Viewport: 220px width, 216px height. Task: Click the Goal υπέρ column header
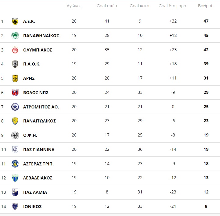click(107, 6)
